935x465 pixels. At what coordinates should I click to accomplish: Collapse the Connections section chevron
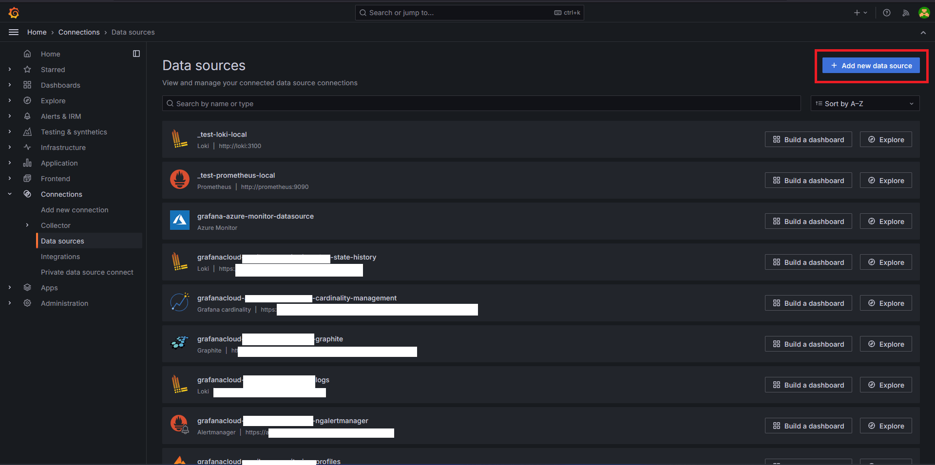tap(10, 194)
